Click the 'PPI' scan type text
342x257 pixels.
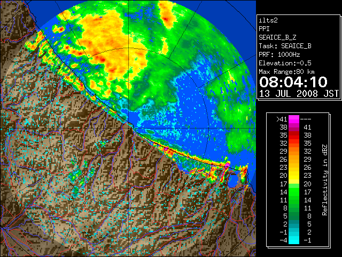pos(264,29)
